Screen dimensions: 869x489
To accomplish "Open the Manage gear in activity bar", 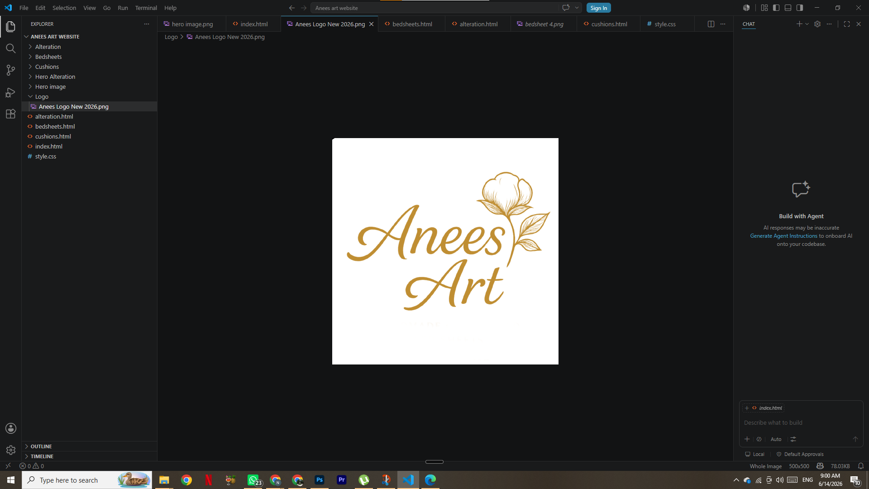I will point(10,450).
